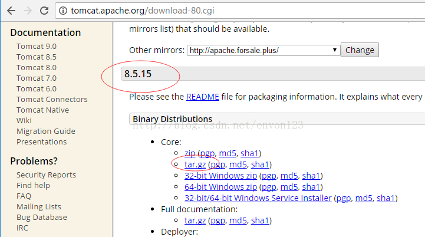Click the site info icon in address bar

[63, 11]
